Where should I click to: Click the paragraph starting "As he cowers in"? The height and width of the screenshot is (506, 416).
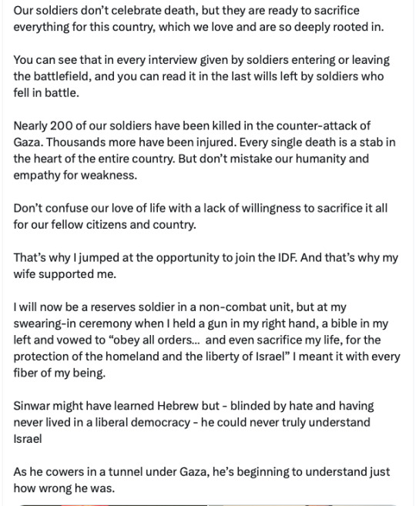[x=202, y=480]
